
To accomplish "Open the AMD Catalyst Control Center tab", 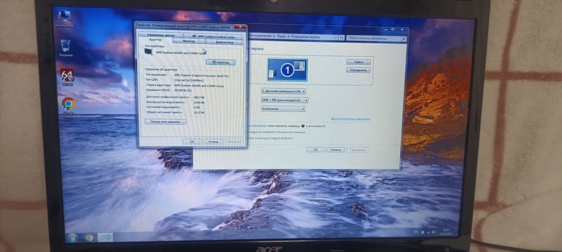I will click(214, 37).
